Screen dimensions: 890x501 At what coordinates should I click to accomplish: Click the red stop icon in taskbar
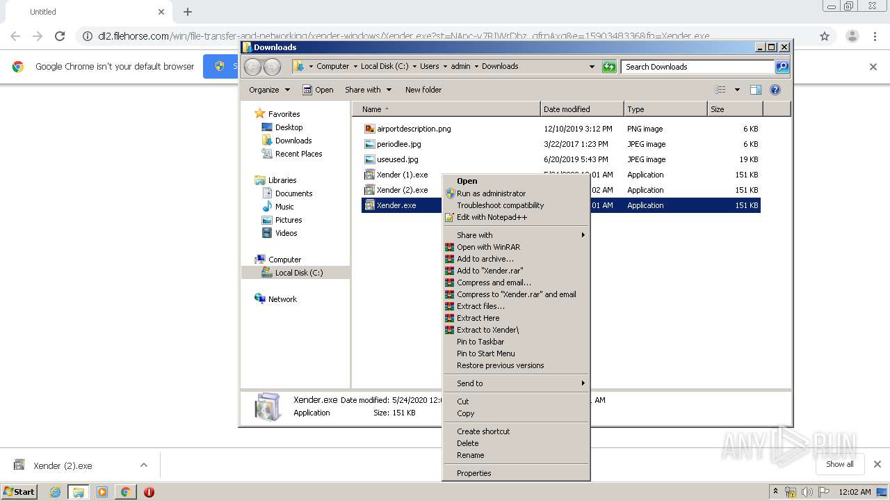(149, 492)
